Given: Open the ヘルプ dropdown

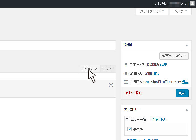Looking at the screenshot, I should [181, 11].
